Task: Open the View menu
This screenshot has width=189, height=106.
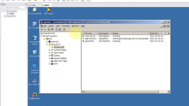Action: (x=58, y=26)
